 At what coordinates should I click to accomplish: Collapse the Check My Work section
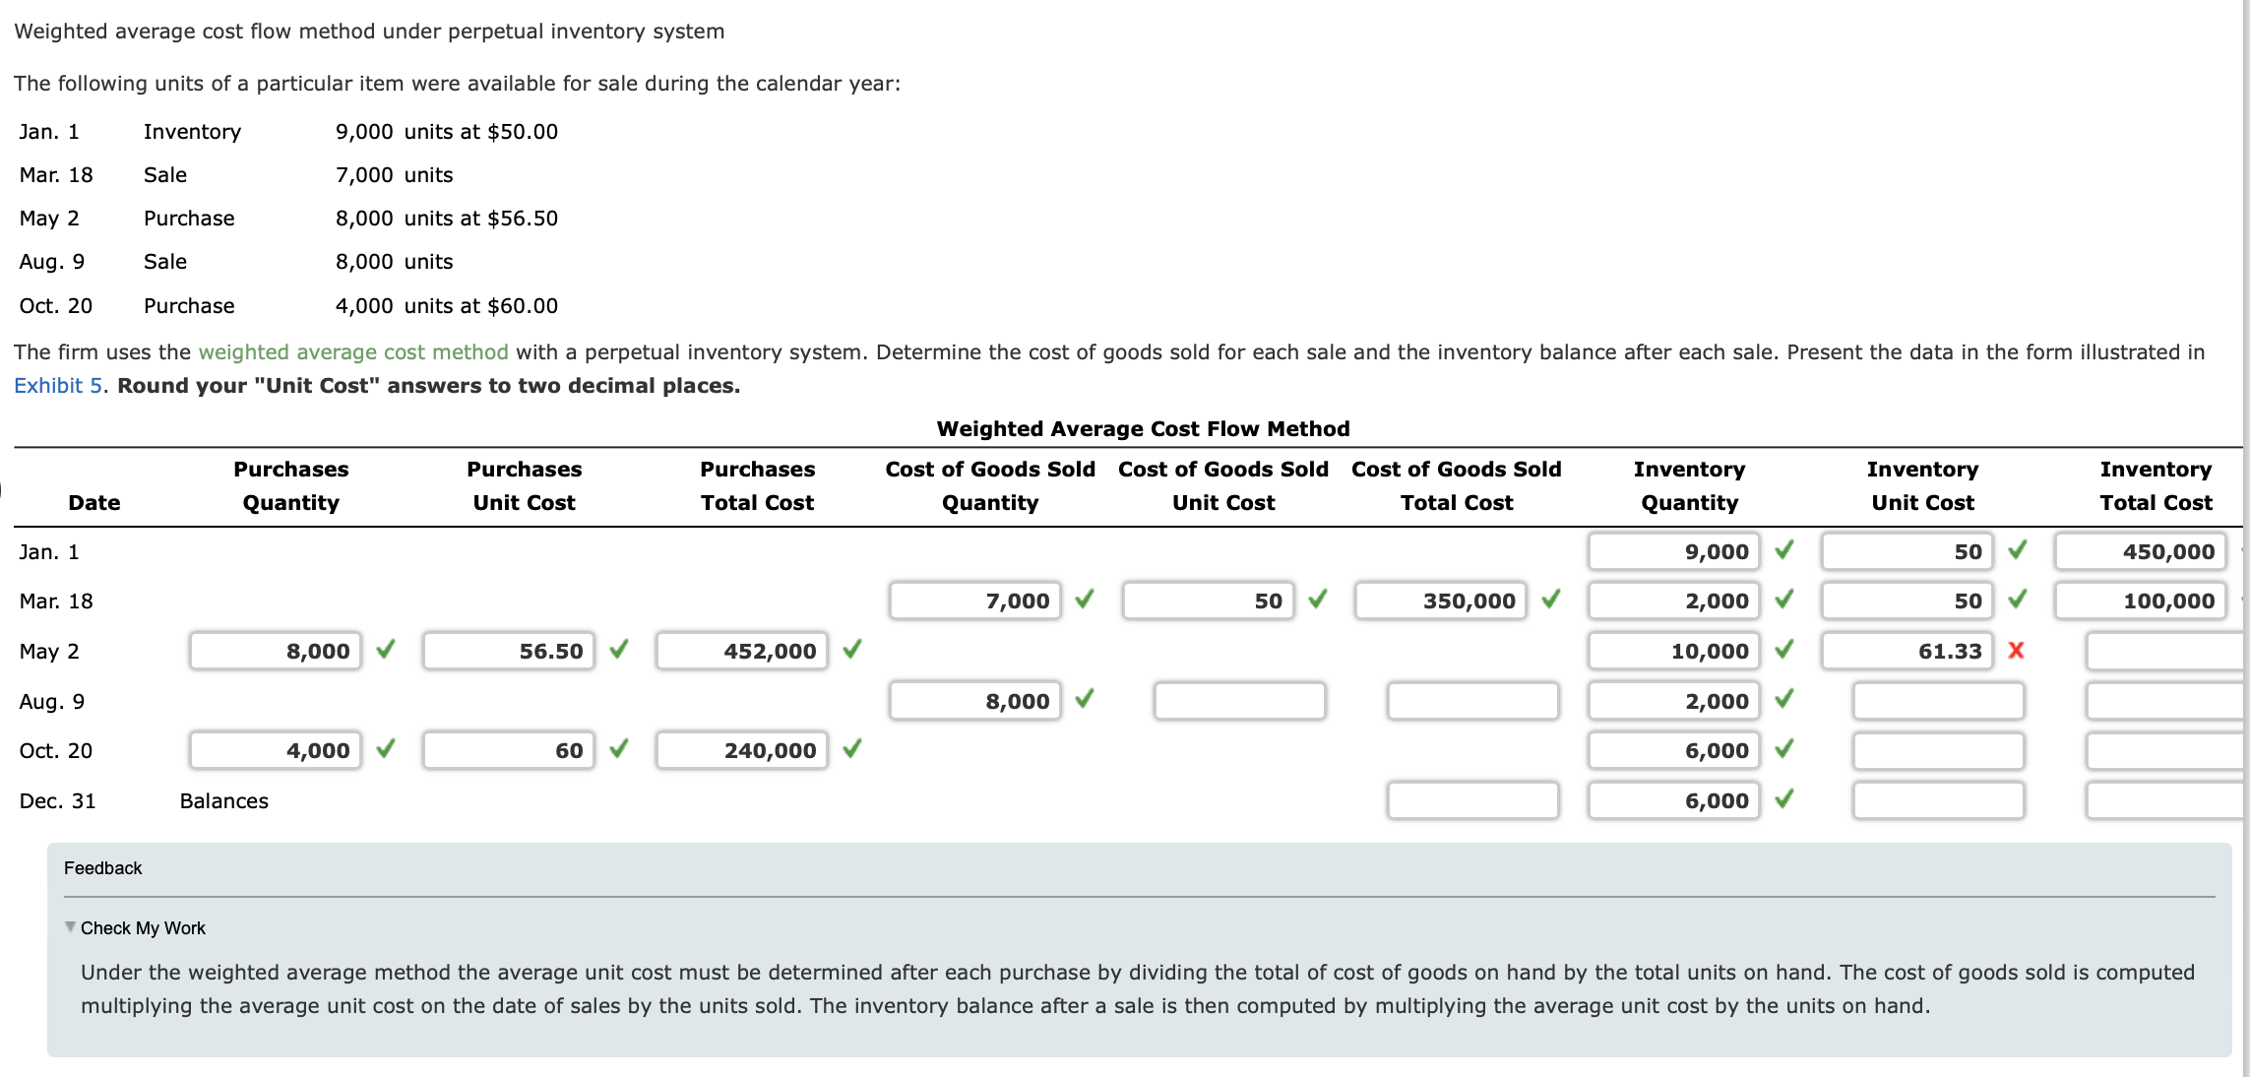pyautogui.click(x=70, y=927)
